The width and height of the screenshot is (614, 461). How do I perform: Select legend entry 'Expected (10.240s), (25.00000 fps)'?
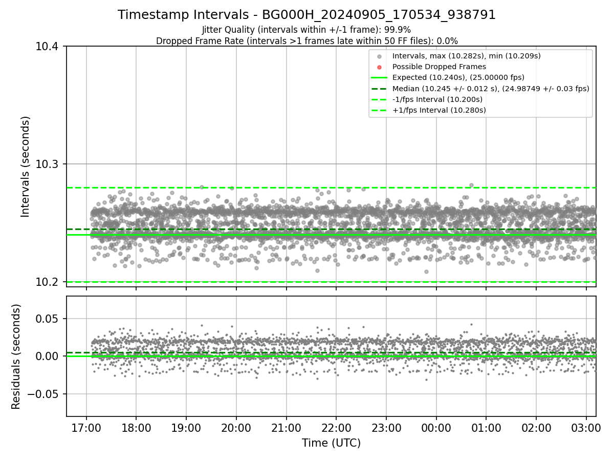[x=458, y=78]
